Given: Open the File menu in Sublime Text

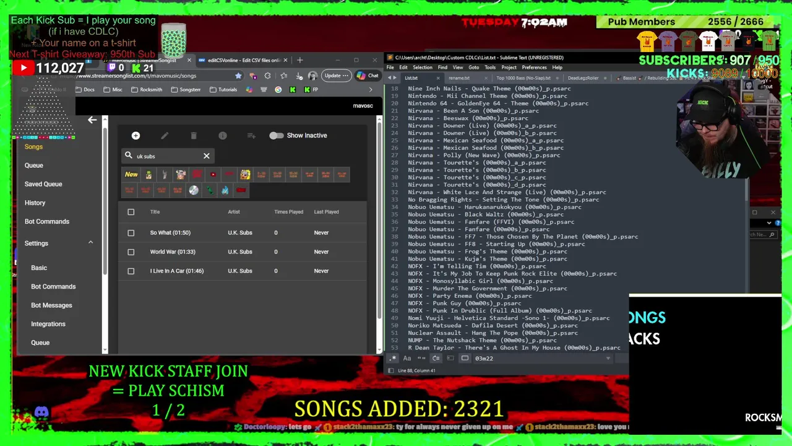Looking at the screenshot, I should click(x=390, y=68).
